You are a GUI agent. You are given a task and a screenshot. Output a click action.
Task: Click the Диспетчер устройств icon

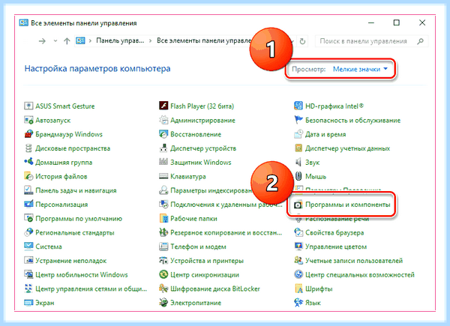pos(163,148)
